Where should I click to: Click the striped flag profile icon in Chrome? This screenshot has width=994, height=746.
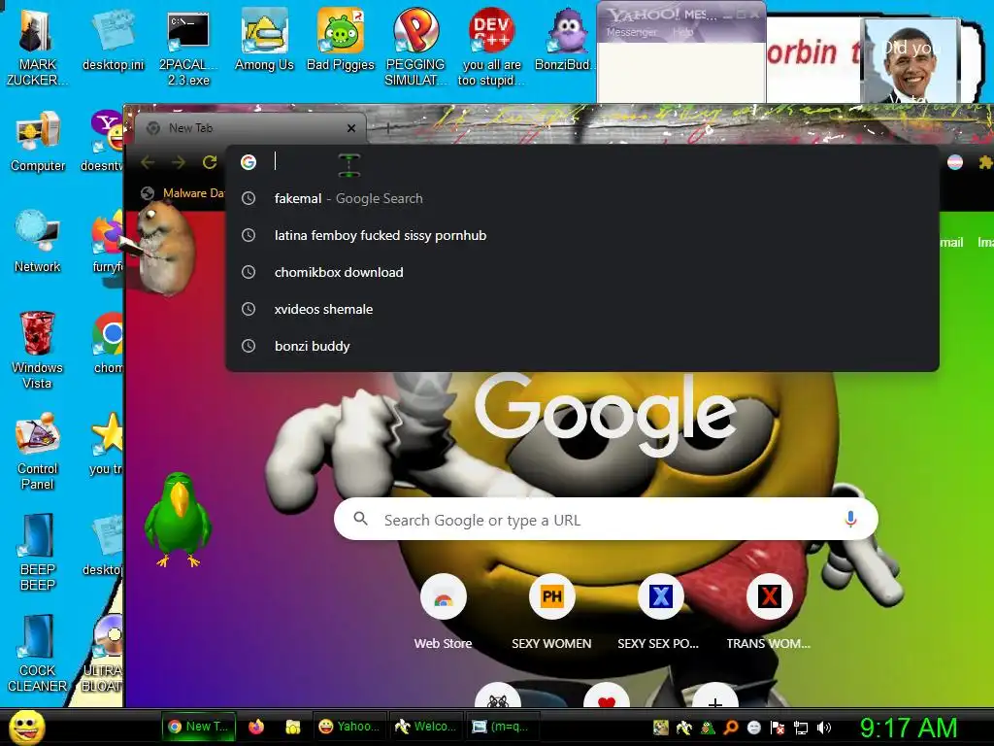point(955,162)
